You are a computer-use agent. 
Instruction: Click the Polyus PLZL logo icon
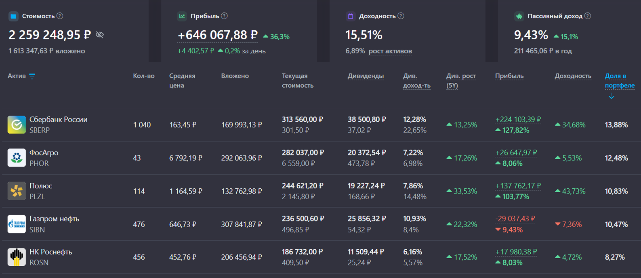coord(17,191)
